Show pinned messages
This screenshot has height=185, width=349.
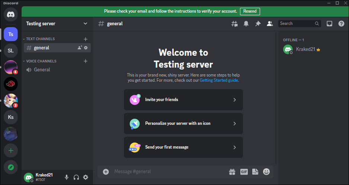(258, 23)
